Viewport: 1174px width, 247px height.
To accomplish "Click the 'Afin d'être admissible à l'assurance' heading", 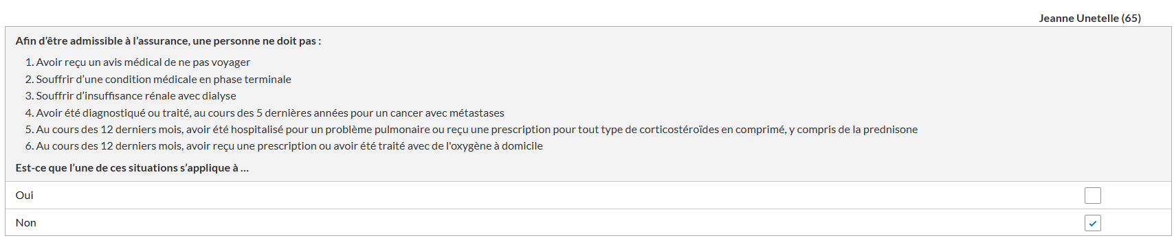I will [x=168, y=41].
